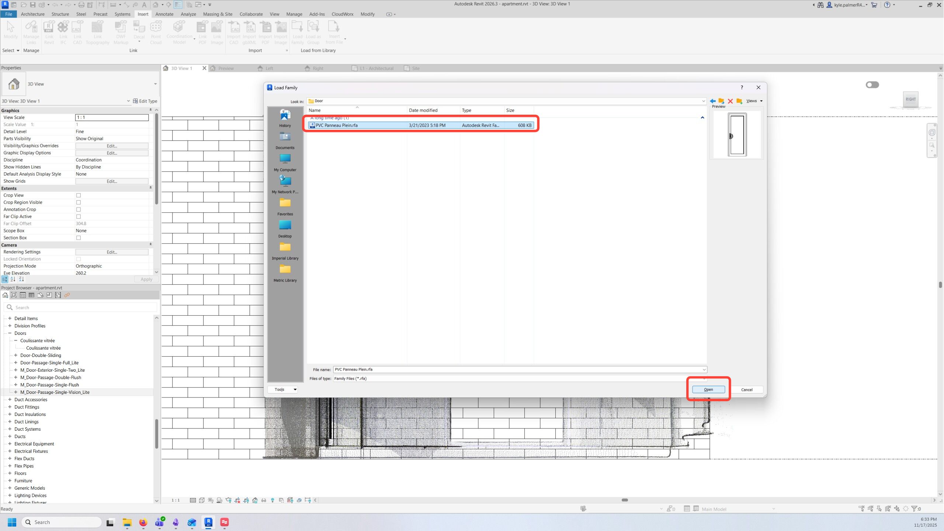Click blue Back arrow in Load Family
The height and width of the screenshot is (531, 944).
click(712, 101)
